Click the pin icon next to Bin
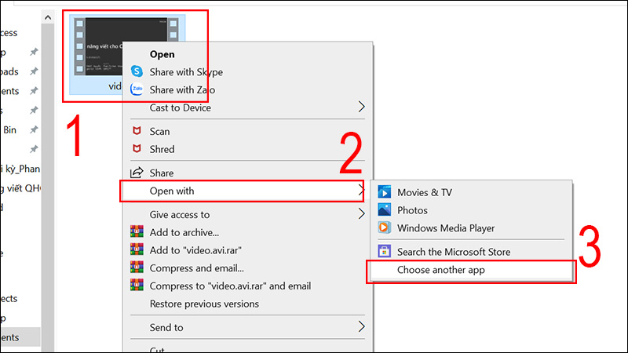Image resolution: width=628 pixels, height=353 pixels. click(34, 129)
